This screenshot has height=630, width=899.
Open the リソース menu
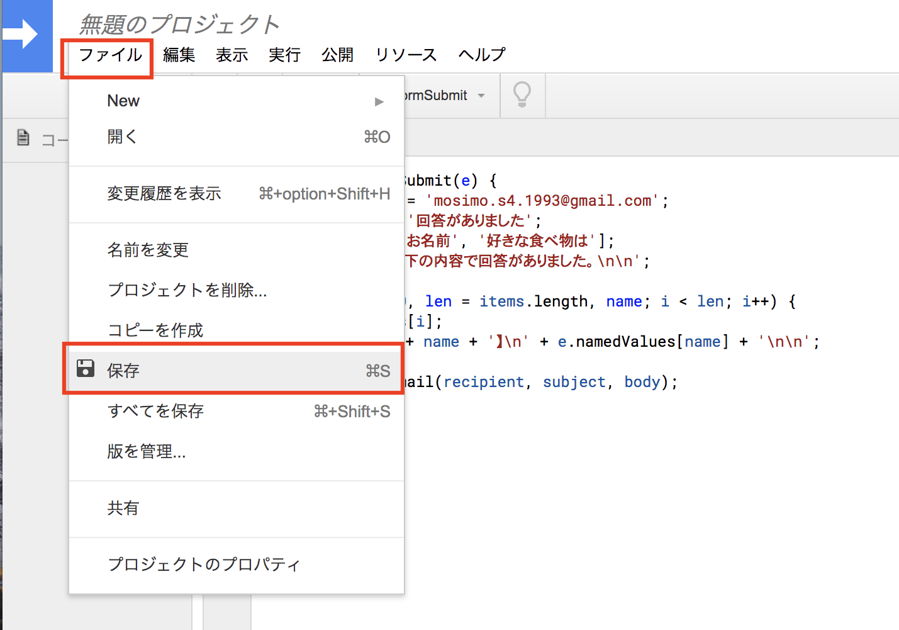405,55
